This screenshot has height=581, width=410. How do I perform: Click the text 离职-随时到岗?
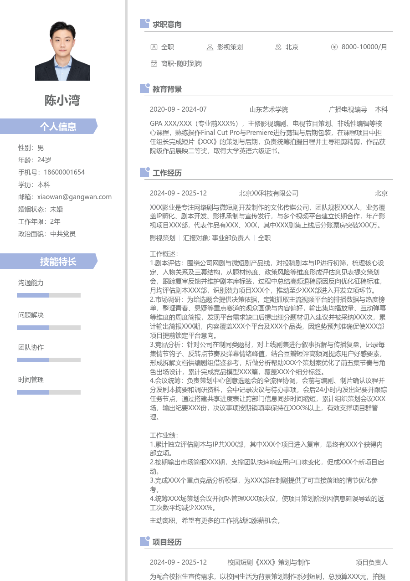click(181, 63)
